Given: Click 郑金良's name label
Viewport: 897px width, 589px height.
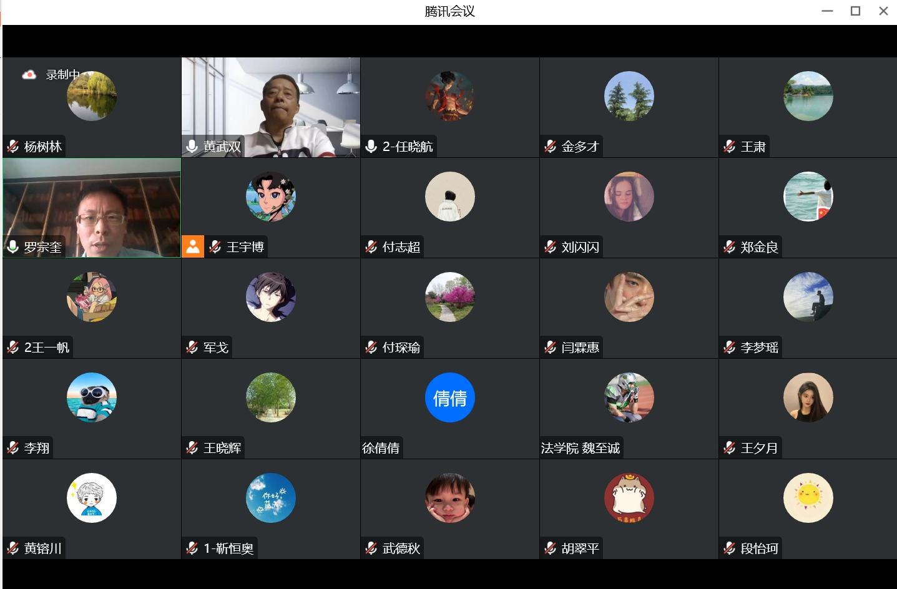Looking at the screenshot, I should coord(759,247).
